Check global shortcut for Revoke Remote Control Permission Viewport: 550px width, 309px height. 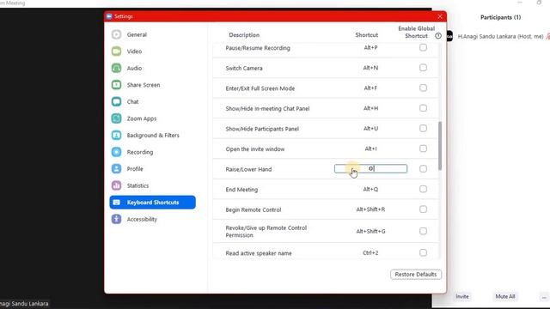(423, 231)
